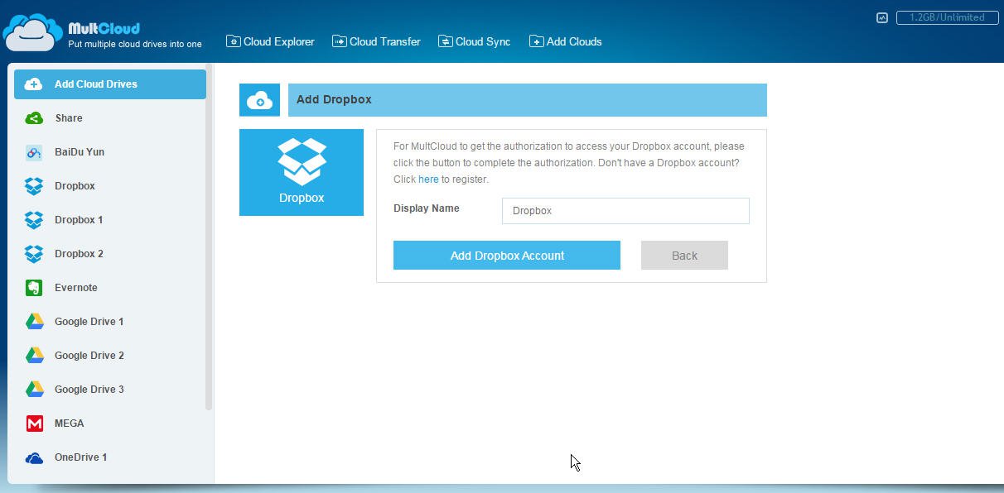
Task: Click the Dropbox icon beside 'Dropbox'
Action: point(34,186)
